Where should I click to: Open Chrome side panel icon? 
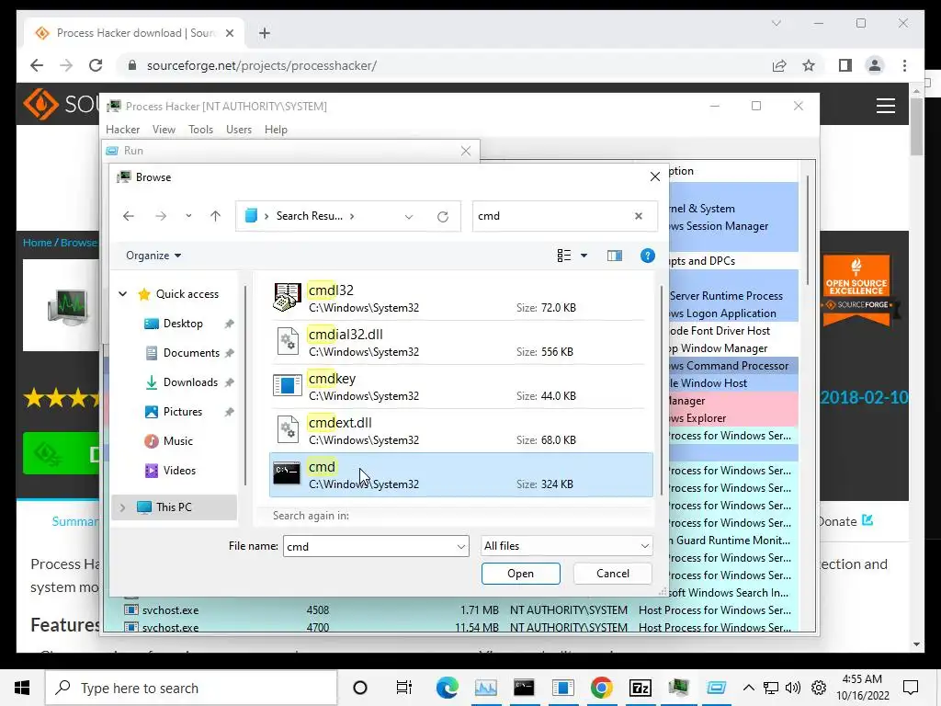tap(845, 65)
